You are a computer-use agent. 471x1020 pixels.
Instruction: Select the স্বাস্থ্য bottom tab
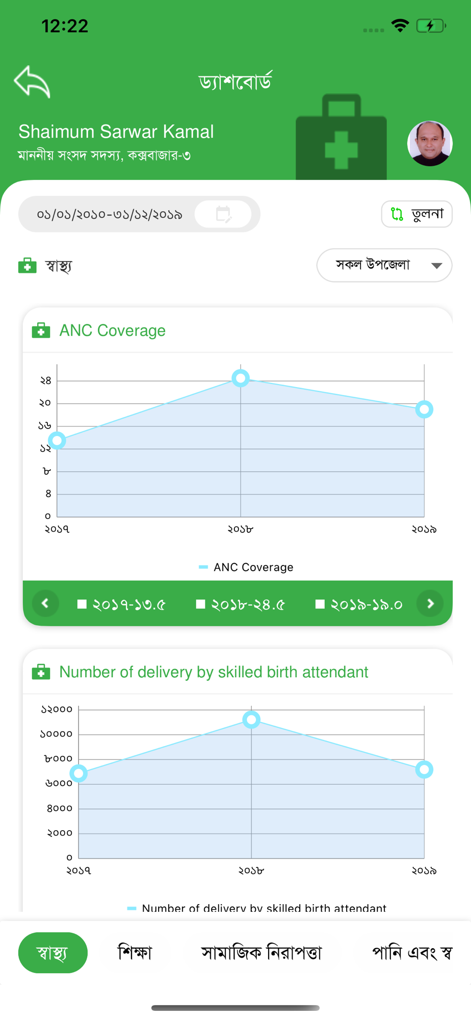point(53,952)
